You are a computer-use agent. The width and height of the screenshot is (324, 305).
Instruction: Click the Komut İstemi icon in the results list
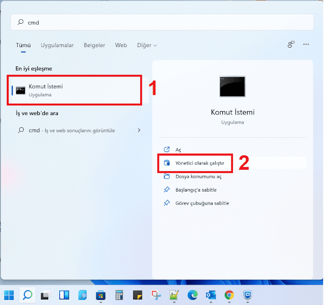[20, 90]
